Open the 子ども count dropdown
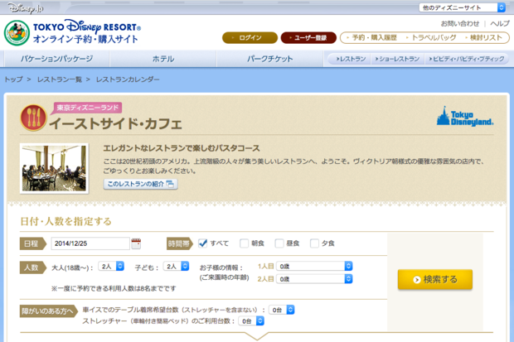This screenshot has width=514, height=342. click(177, 267)
